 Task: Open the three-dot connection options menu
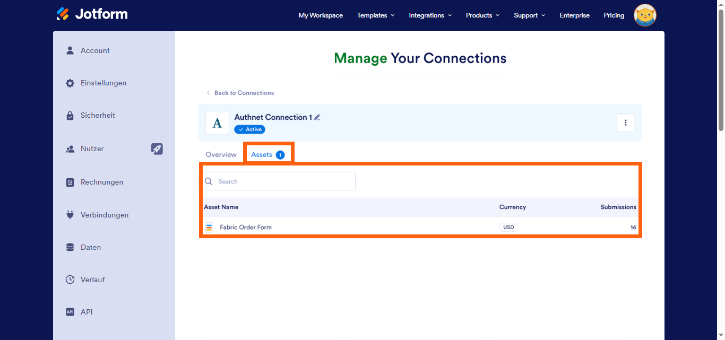tap(626, 123)
